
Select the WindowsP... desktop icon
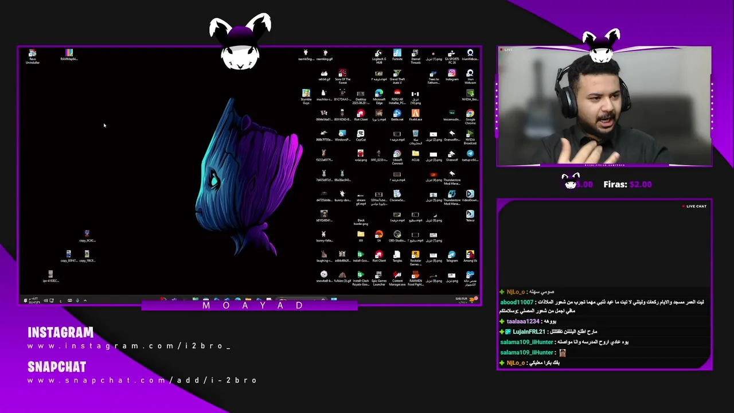[342, 135]
